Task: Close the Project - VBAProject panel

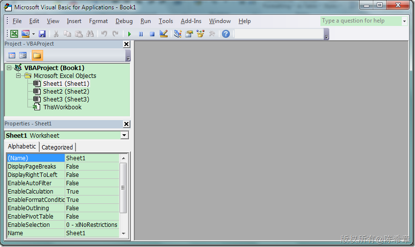Action: pos(126,44)
